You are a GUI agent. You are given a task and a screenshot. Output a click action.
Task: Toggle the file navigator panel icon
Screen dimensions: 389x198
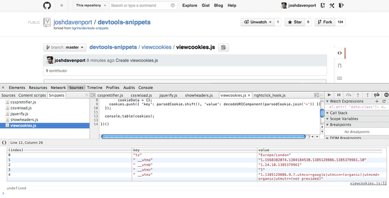(x=93, y=95)
